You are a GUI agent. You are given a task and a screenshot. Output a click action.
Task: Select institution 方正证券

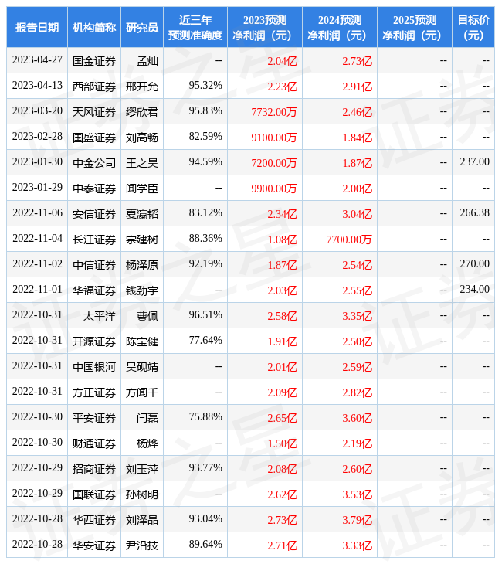coord(94,392)
